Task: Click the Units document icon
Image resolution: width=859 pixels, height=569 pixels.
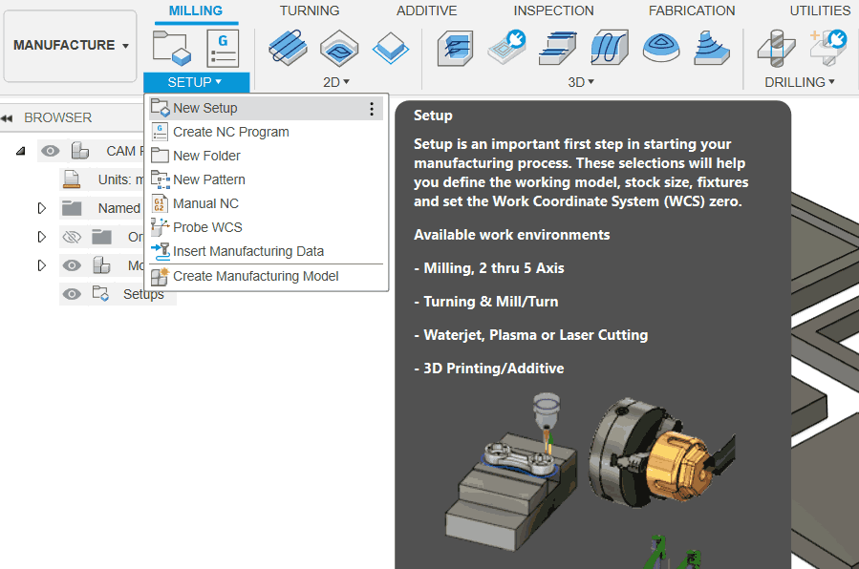Action: pyautogui.click(x=72, y=179)
